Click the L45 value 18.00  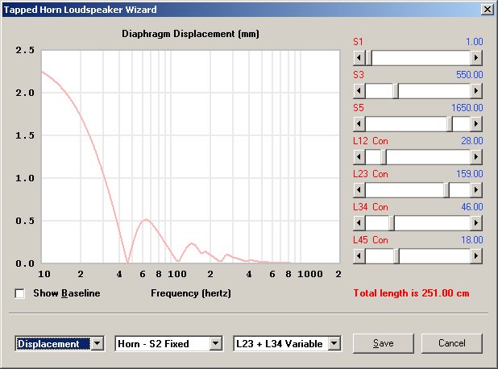point(472,240)
